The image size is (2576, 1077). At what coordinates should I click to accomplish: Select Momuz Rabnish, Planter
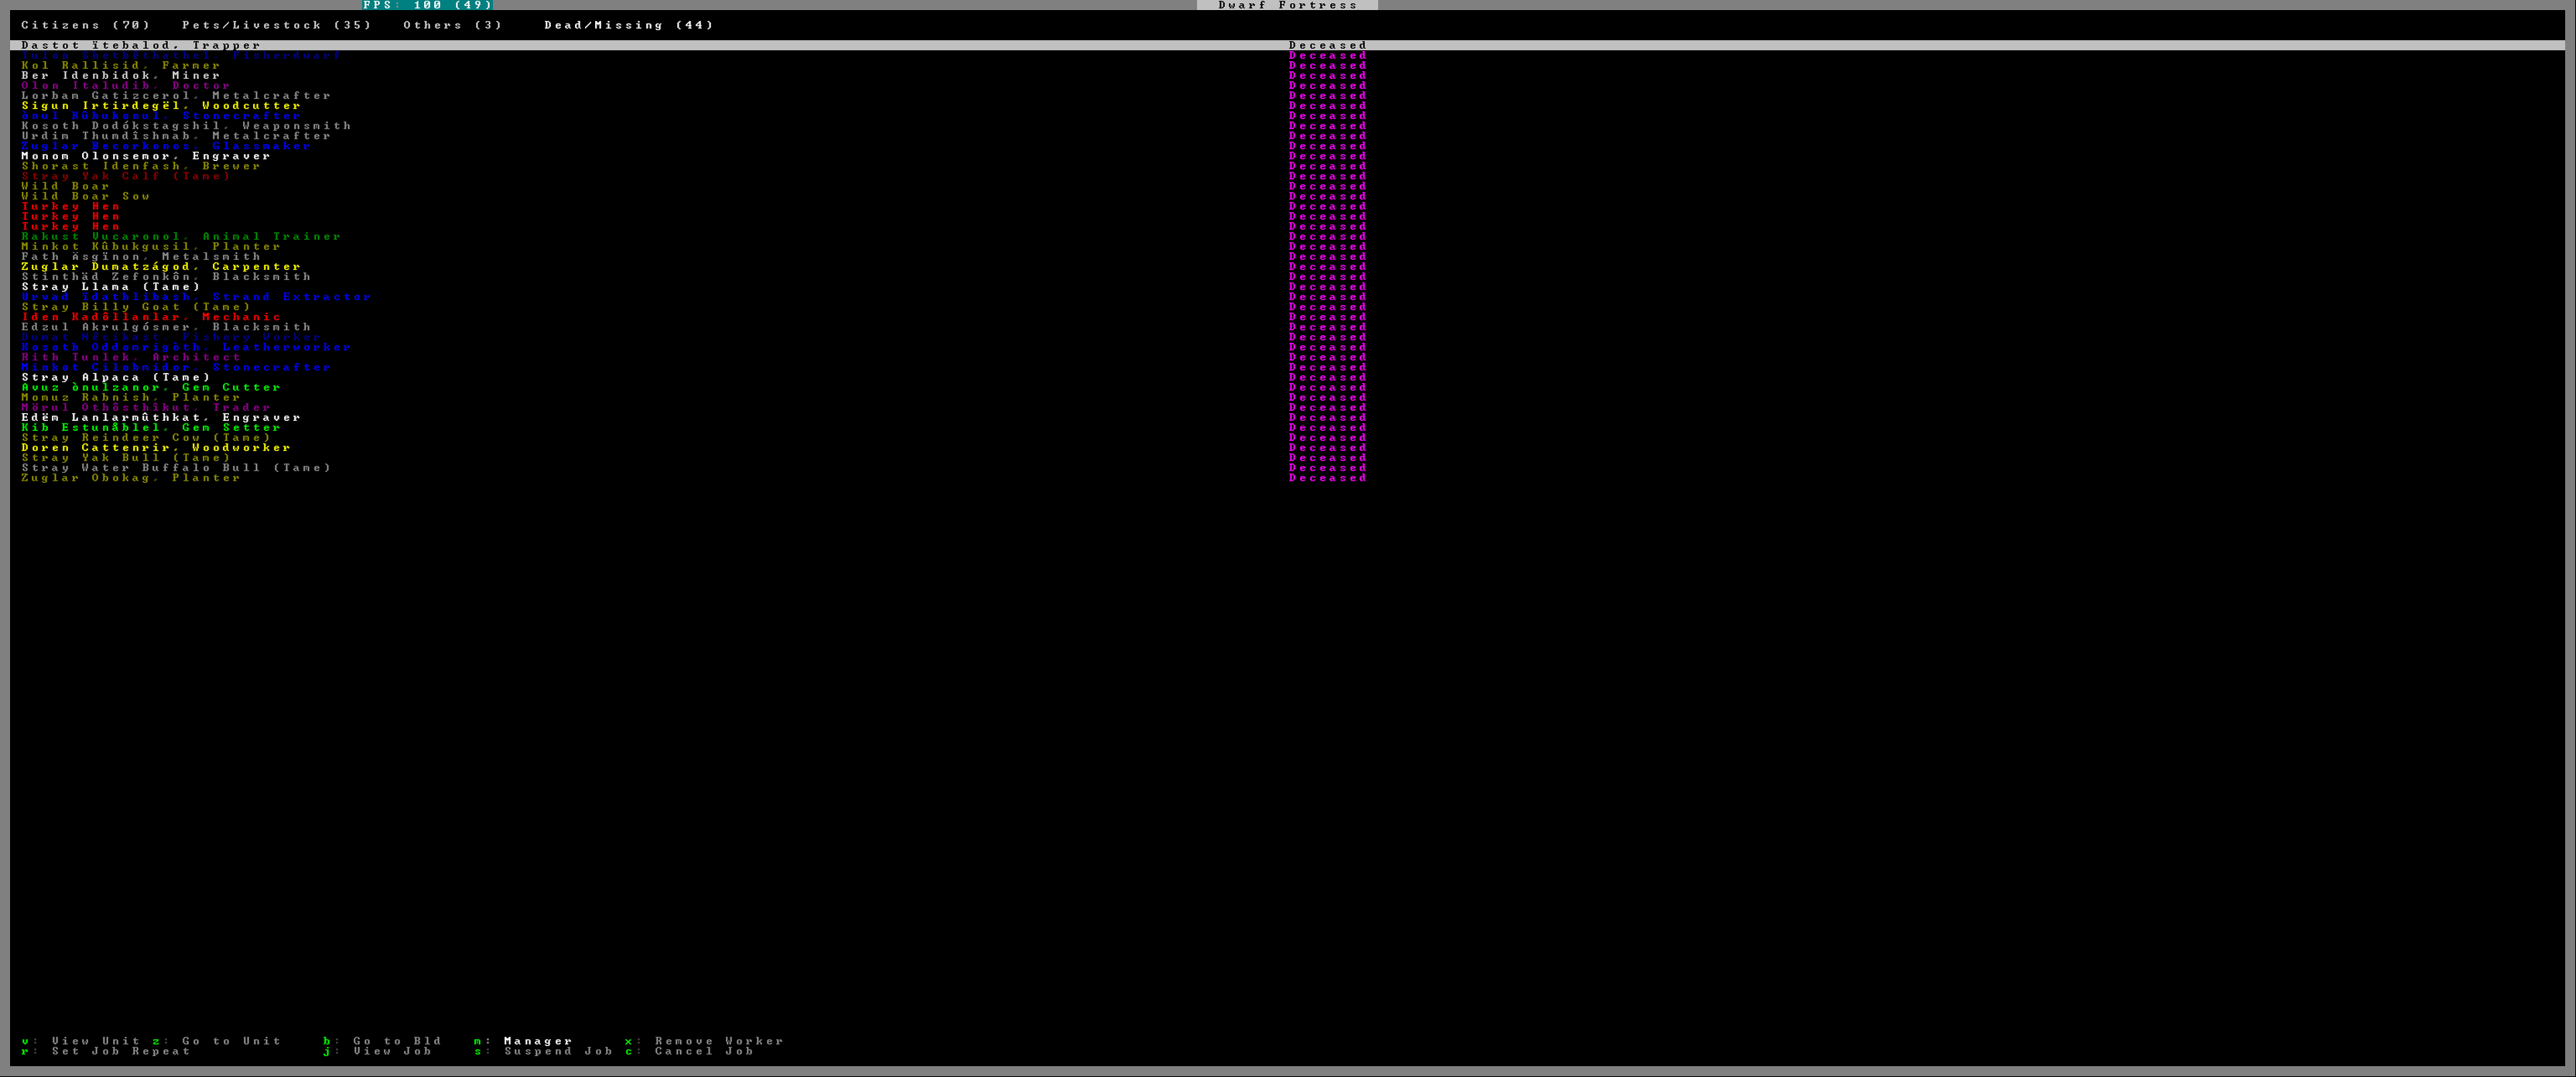[x=131, y=397]
